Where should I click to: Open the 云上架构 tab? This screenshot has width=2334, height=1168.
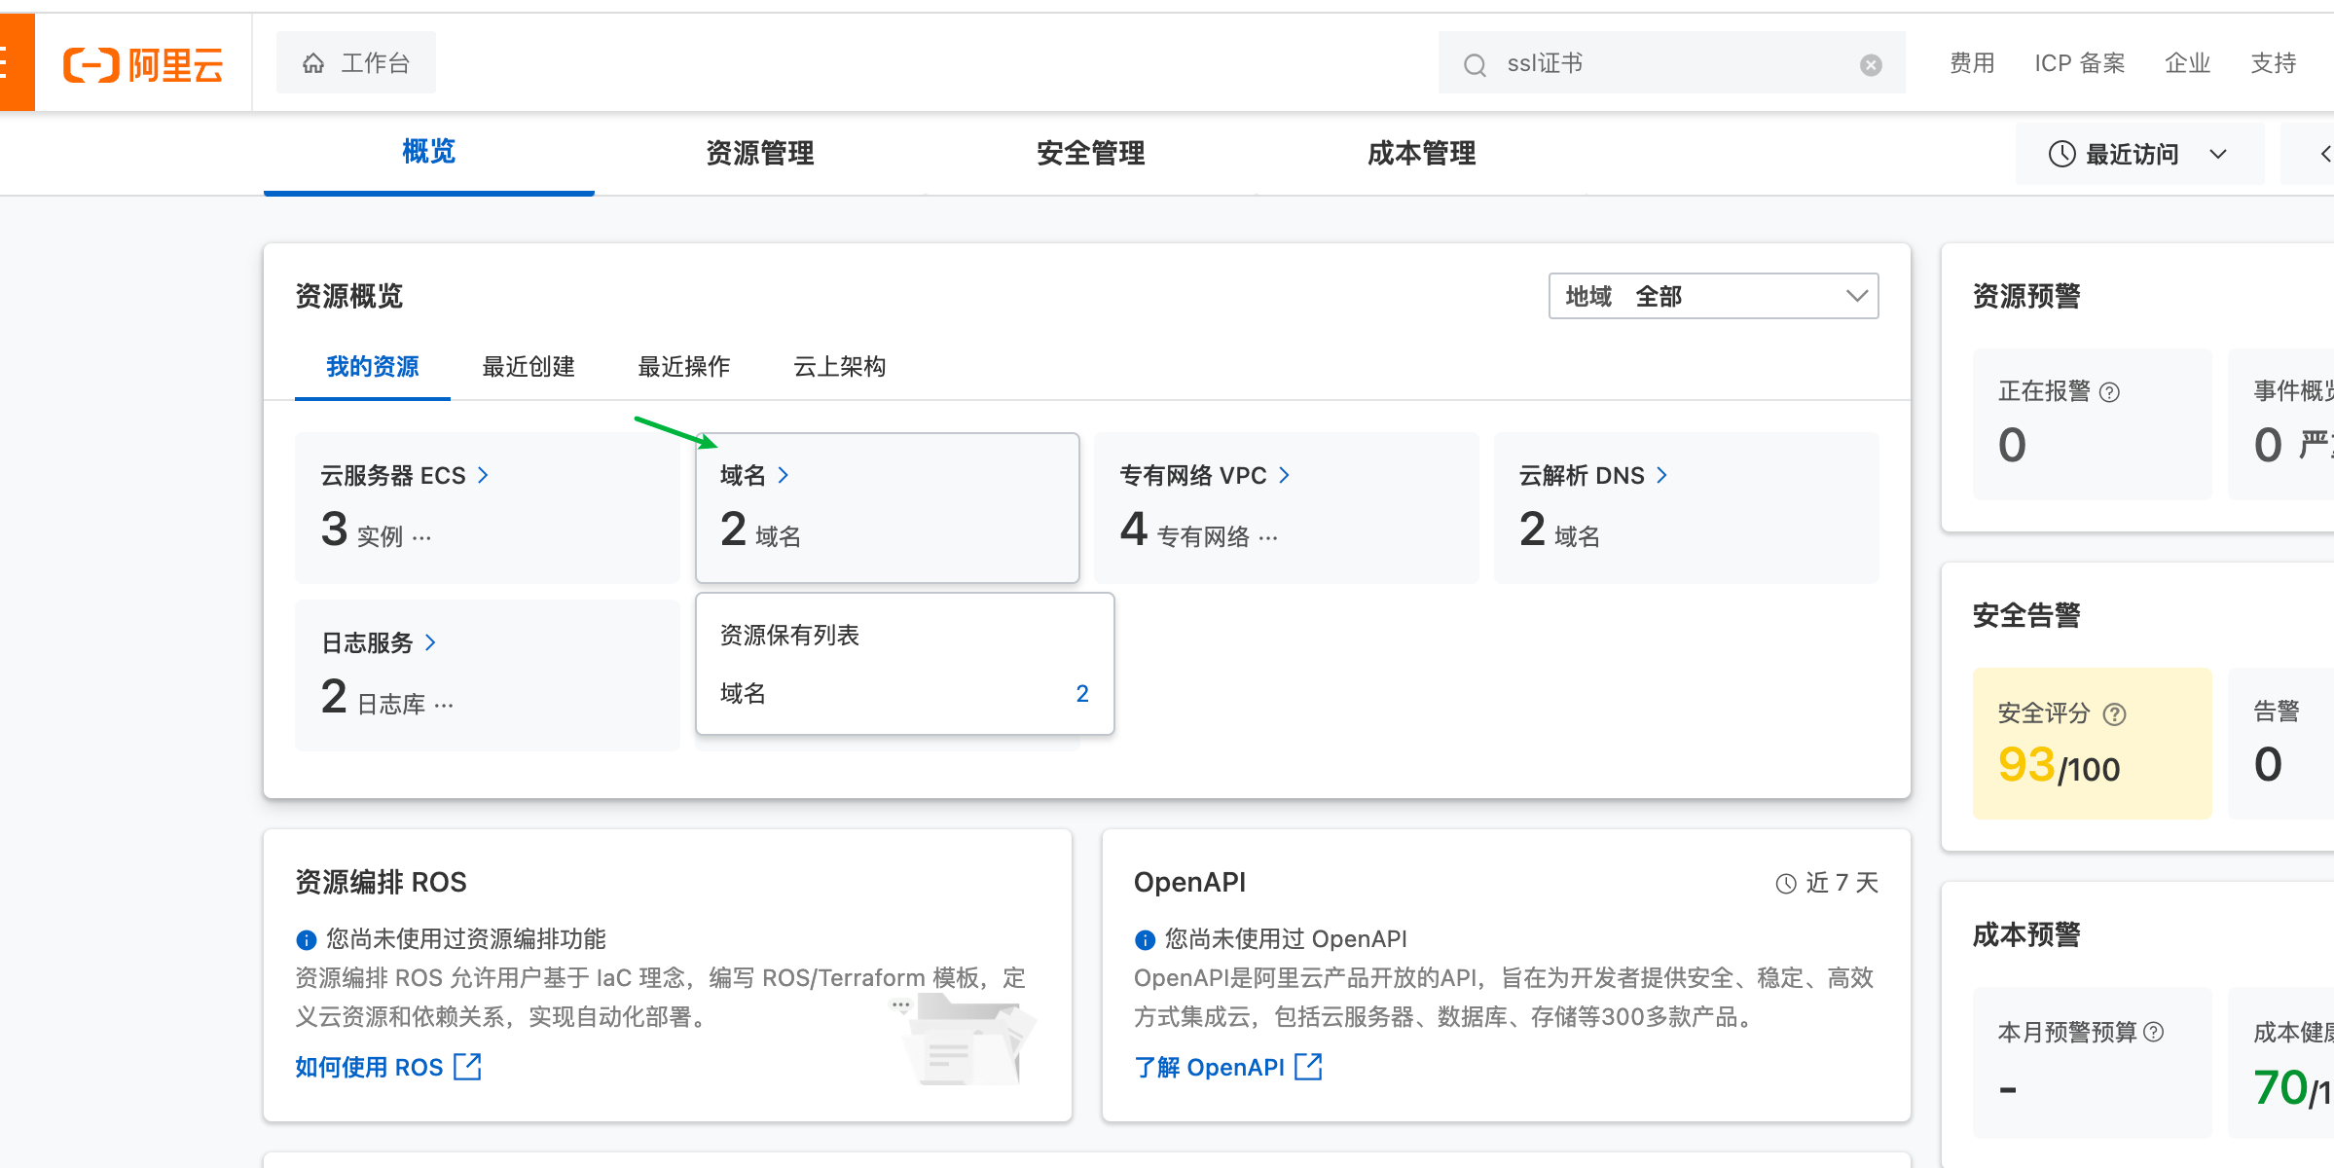coord(839,367)
